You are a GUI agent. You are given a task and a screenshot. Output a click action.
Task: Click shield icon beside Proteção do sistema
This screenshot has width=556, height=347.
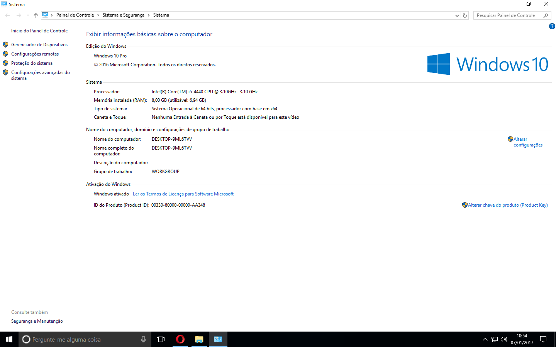[x=5, y=63]
